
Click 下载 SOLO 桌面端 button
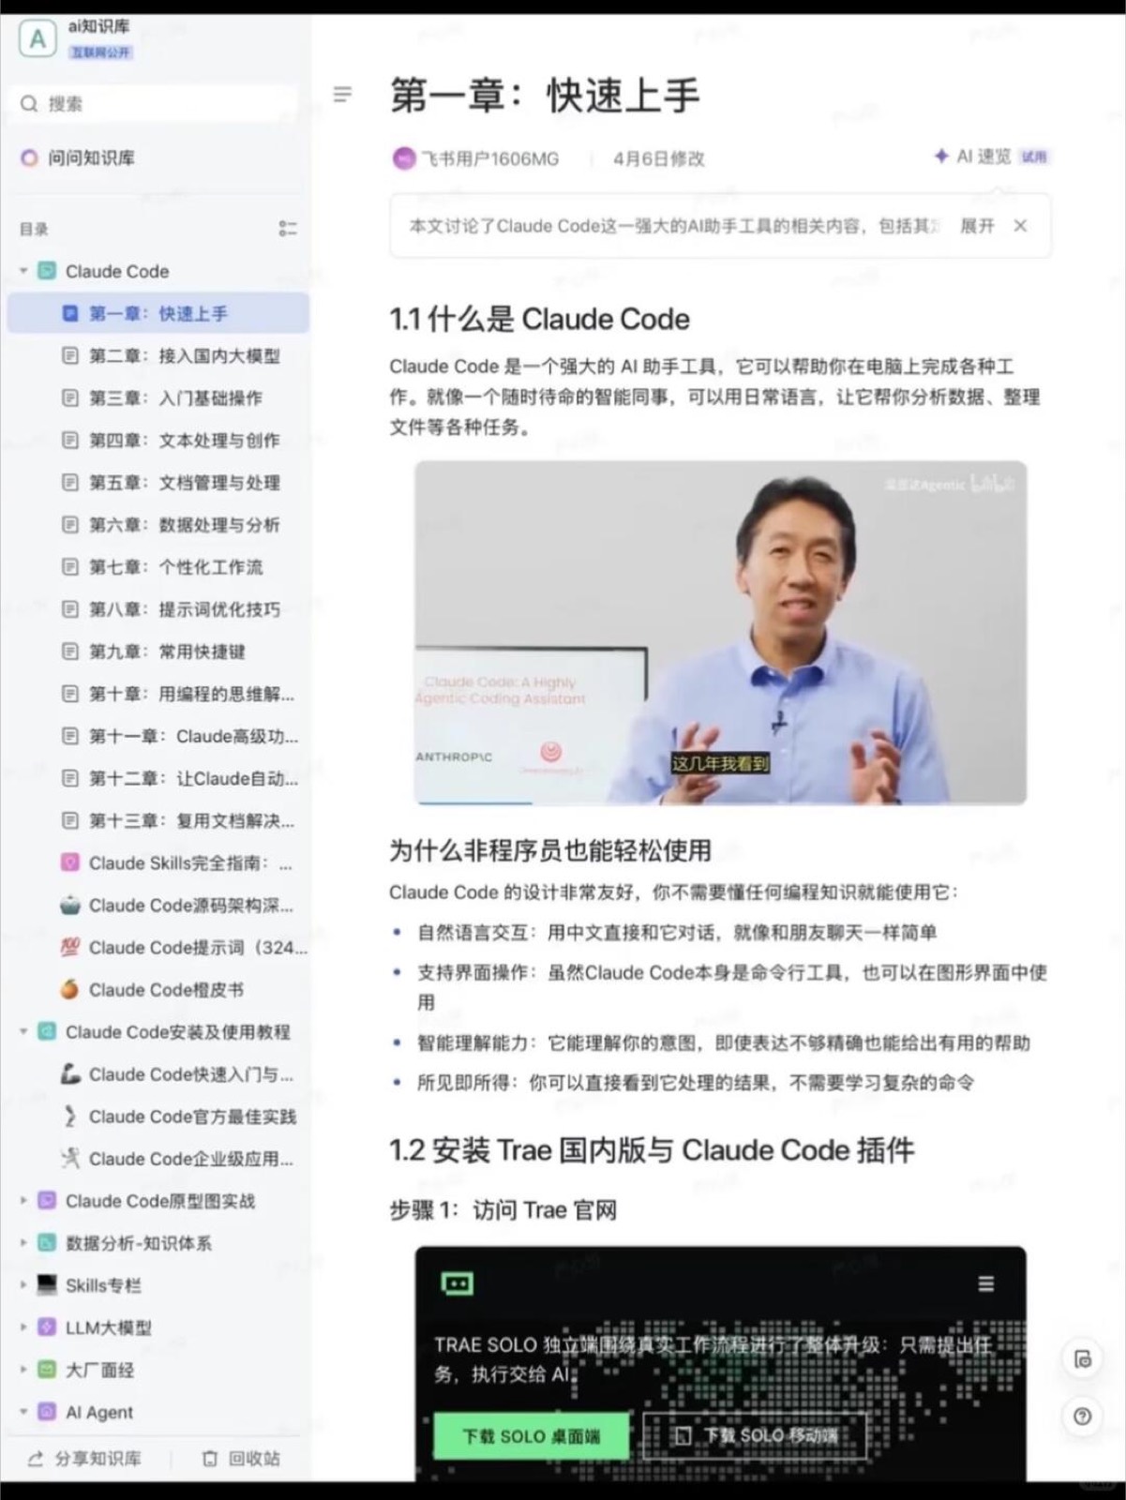[531, 1436]
